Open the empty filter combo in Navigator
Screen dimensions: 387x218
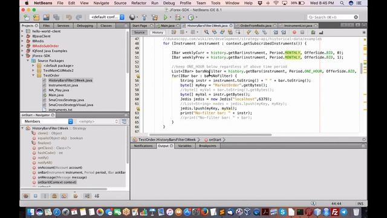pyautogui.click(x=98, y=121)
